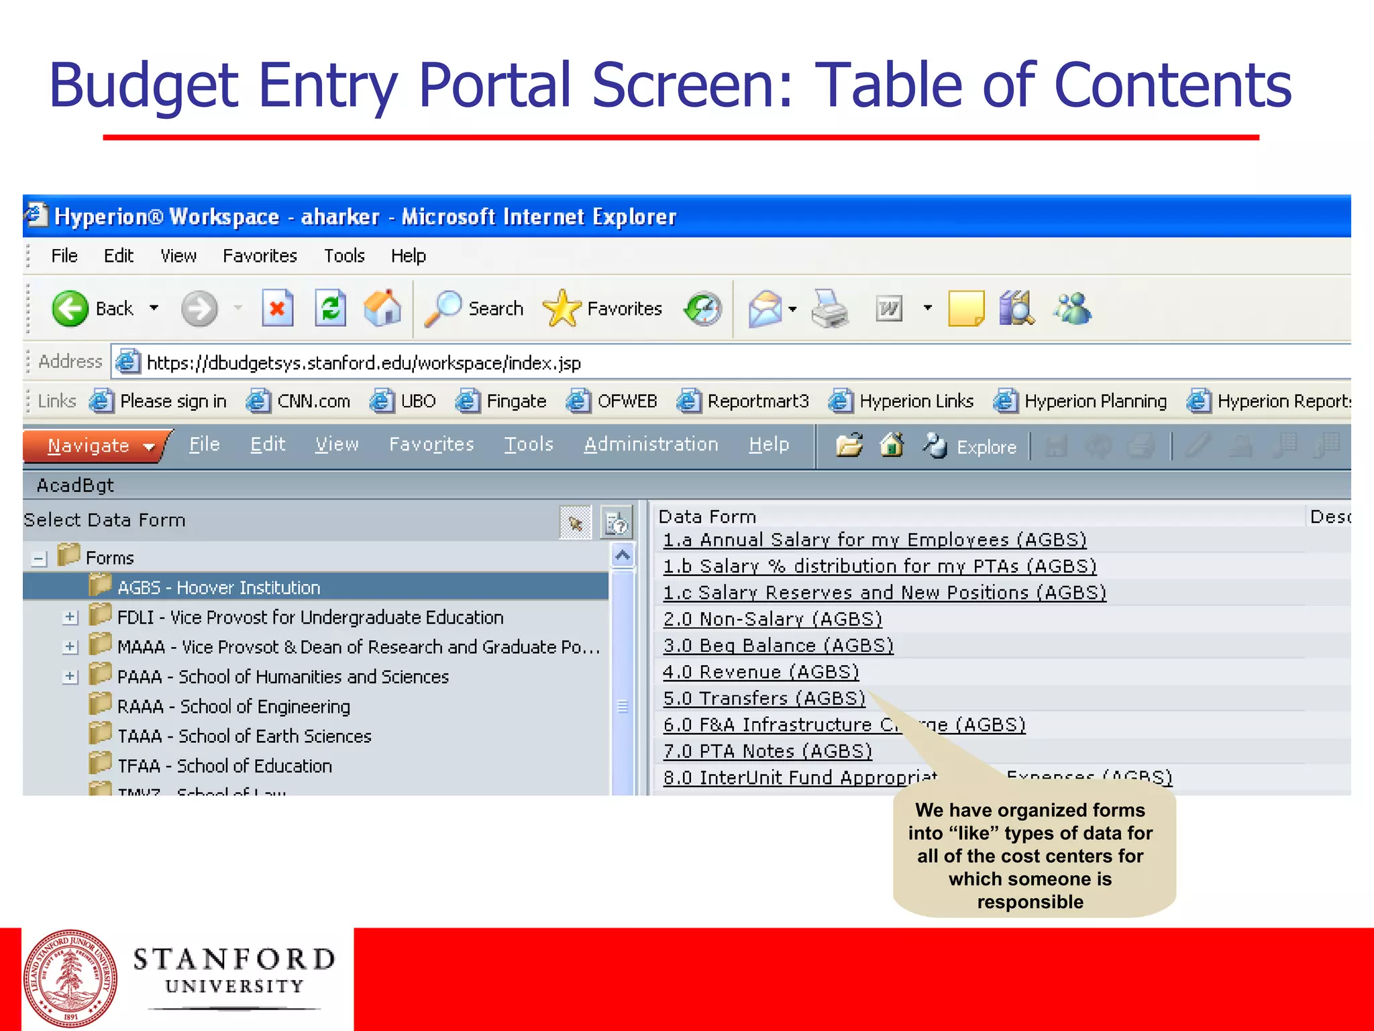Open the Workspace Help menu
Viewport: 1374px width, 1031px height.
point(769,444)
